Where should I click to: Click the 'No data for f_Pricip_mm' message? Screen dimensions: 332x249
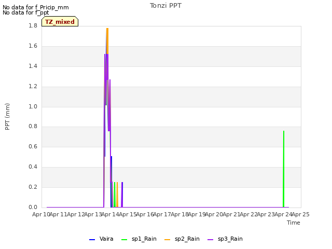point(36,7)
